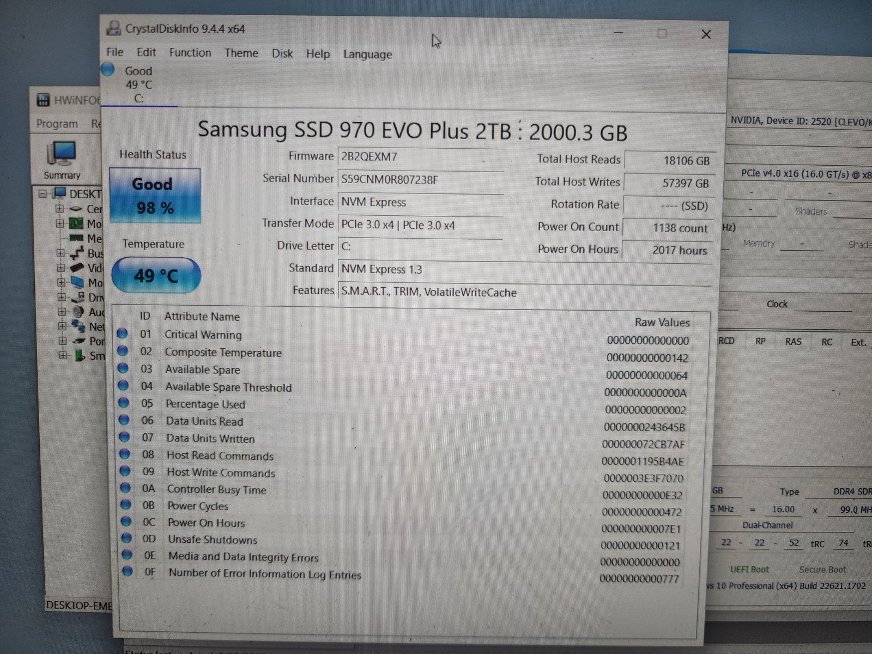The image size is (872, 654).
Task: Click the HWiNFO Summary computer icon
Action: 62,154
